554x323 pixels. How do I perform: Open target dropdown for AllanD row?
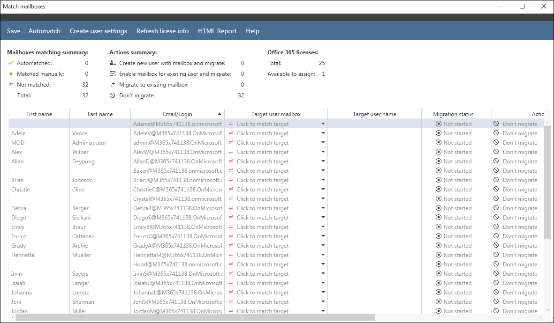[323, 161]
